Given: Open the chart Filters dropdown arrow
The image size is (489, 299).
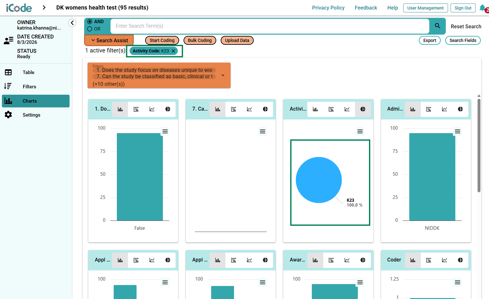Looking at the screenshot, I should click(x=223, y=76).
